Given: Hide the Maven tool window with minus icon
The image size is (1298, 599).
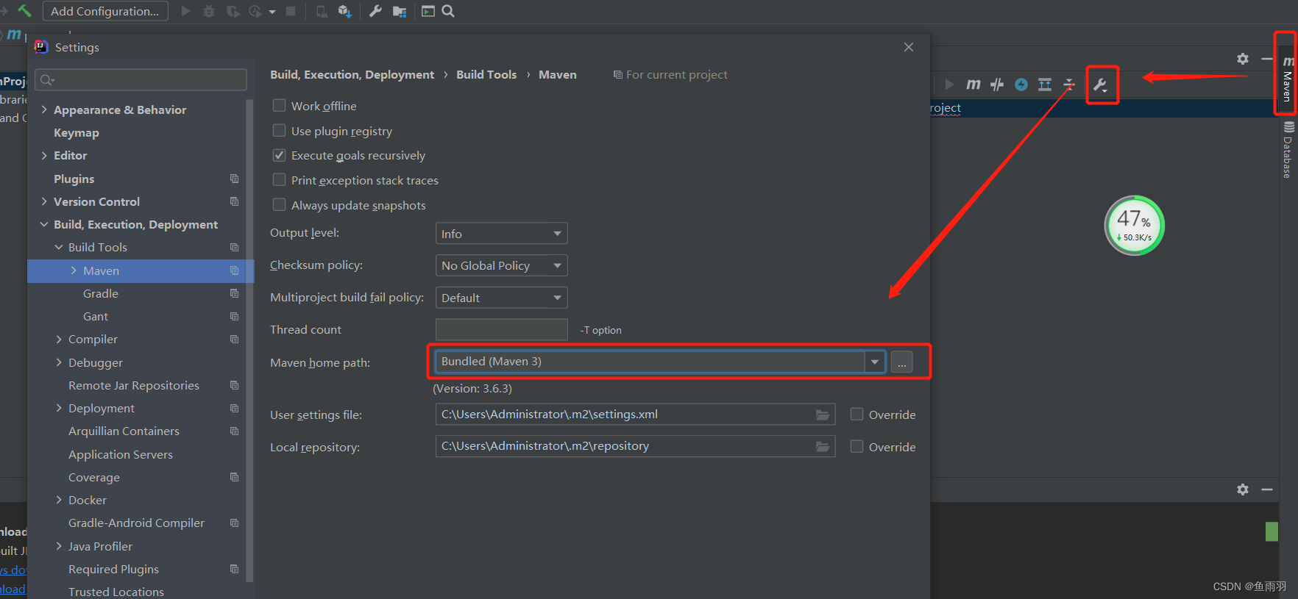Looking at the screenshot, I should (x=1267, y=59).
